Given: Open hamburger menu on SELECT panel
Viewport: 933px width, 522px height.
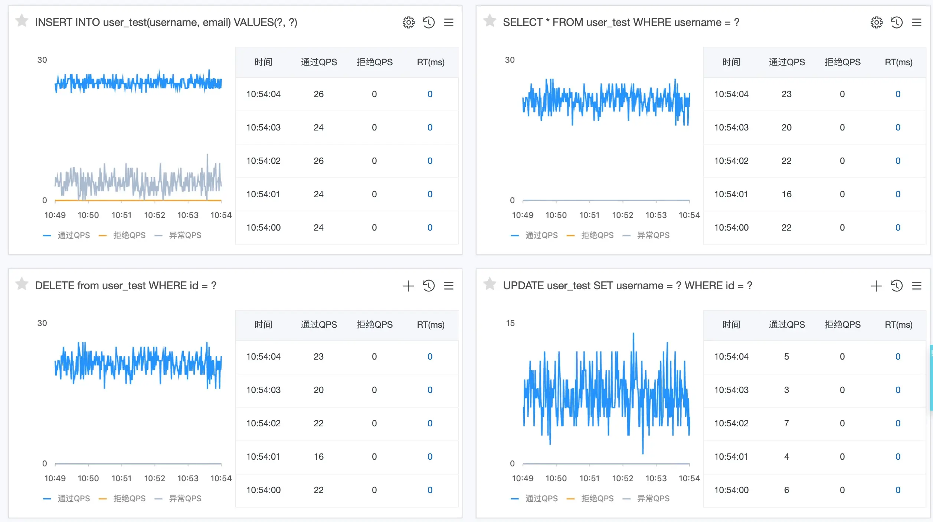Looking at the screenshot, I should (x=916, y=23).
